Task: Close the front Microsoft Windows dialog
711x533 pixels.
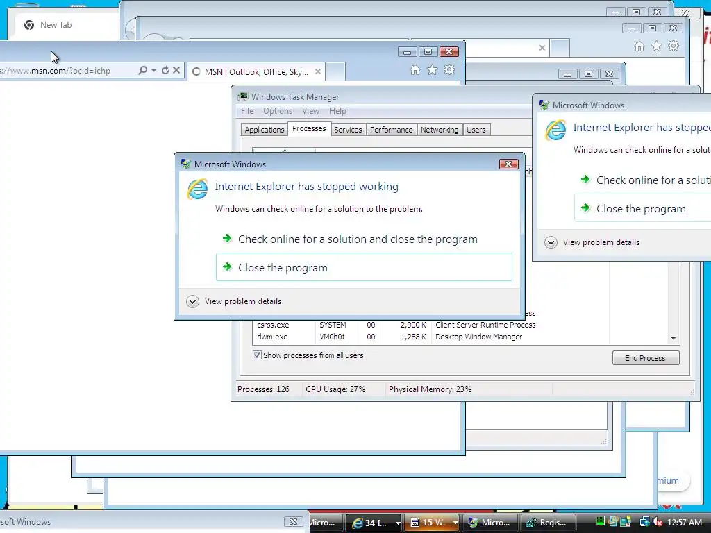Action: [508, 164]
